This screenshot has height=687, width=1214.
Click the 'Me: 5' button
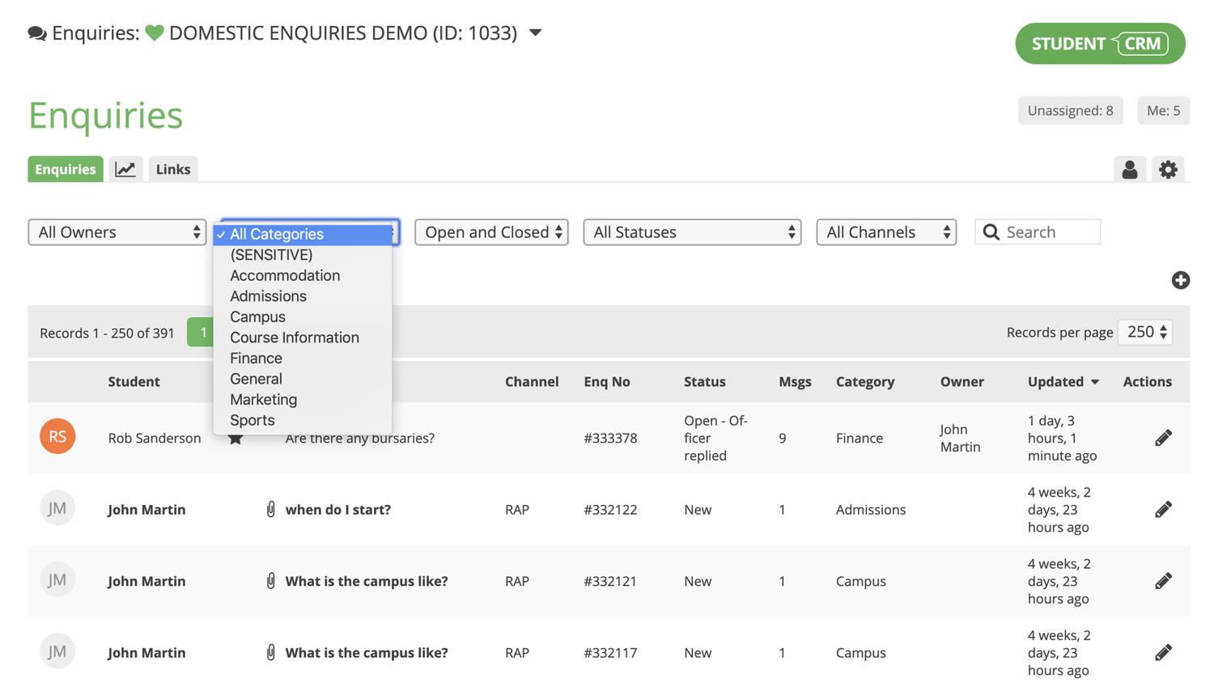tap(1163, 110)
